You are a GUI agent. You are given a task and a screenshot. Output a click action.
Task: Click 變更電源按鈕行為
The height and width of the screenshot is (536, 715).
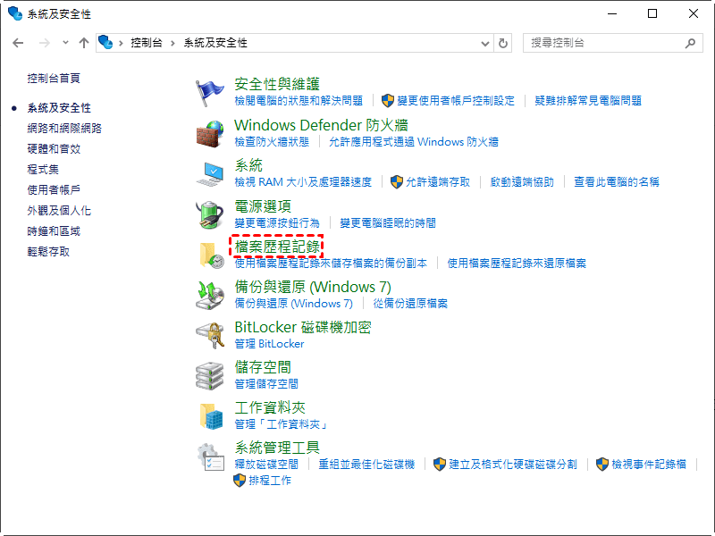point(277,222)
